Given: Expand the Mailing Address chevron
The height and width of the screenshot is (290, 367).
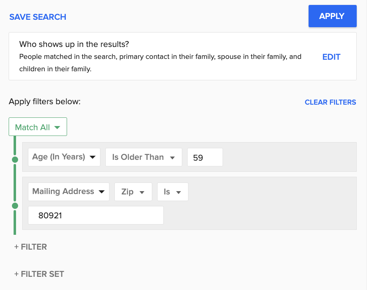Looking at the screenshot, I should (x=102, y=191).
